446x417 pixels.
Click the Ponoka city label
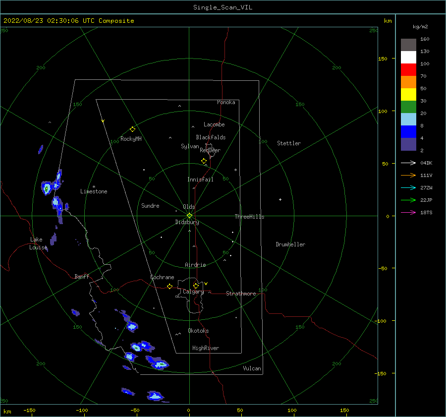(226, 102)
